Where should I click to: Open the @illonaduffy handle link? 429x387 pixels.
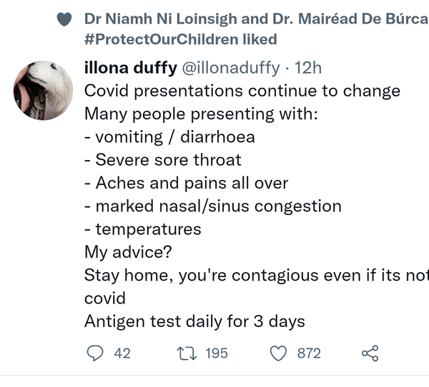point(229,68)
